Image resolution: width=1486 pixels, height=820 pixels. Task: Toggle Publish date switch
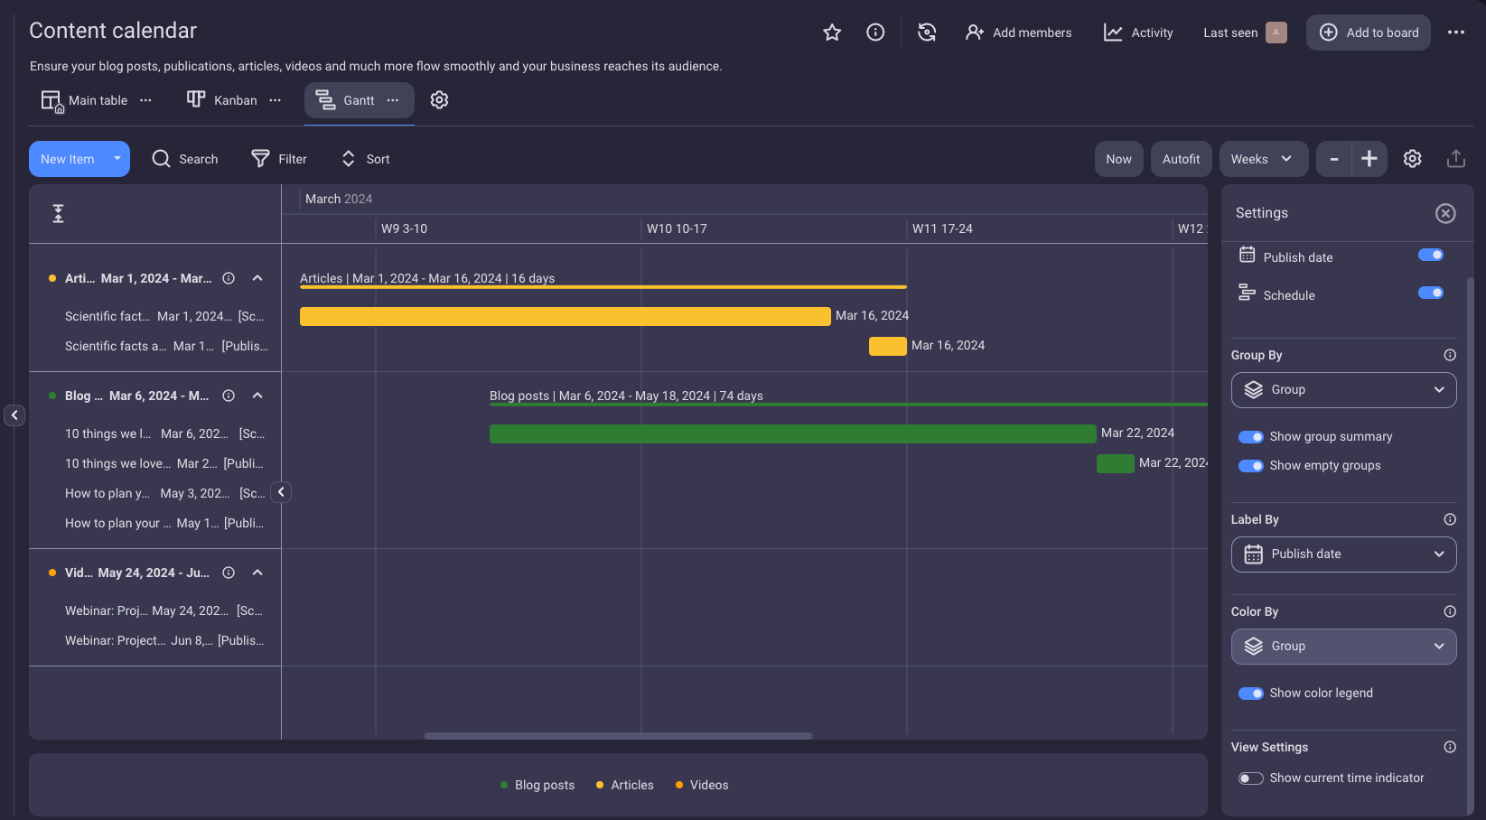pos(1431,255)
